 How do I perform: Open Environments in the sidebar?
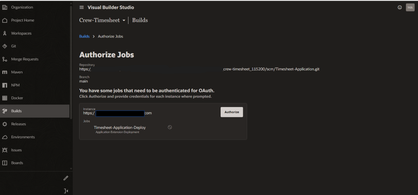(x=23, y=137)
